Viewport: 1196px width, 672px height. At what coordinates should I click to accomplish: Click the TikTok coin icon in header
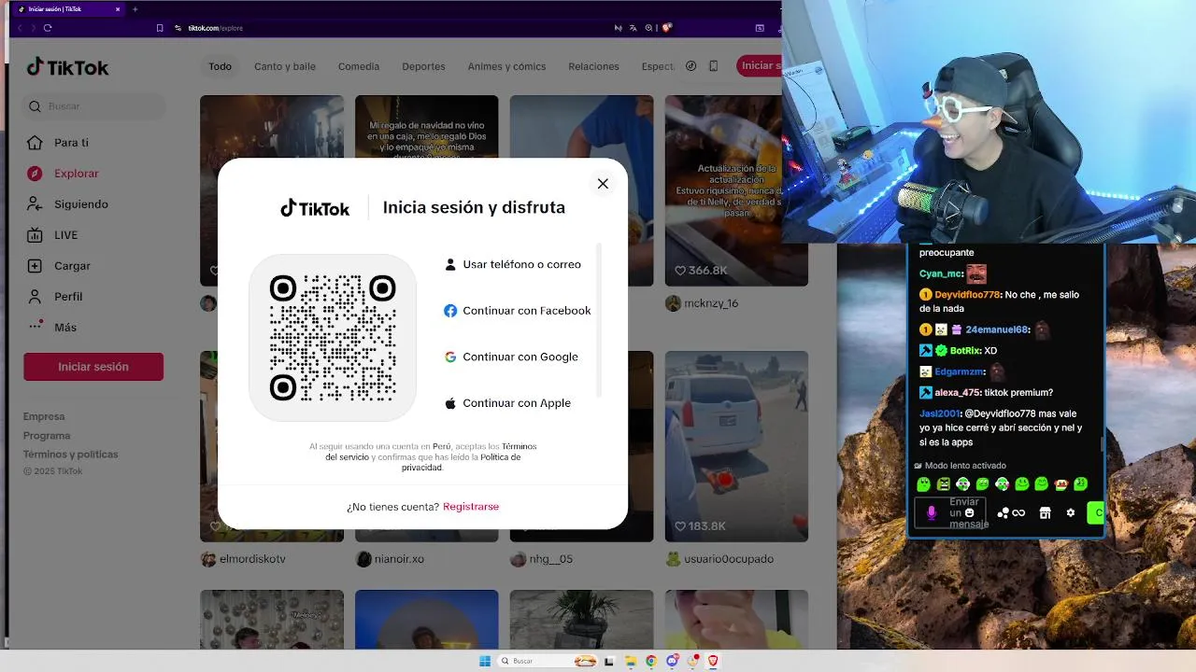pyautogui.click(x=691, y=66)
